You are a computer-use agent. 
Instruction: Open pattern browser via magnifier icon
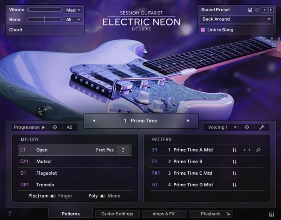258,150
